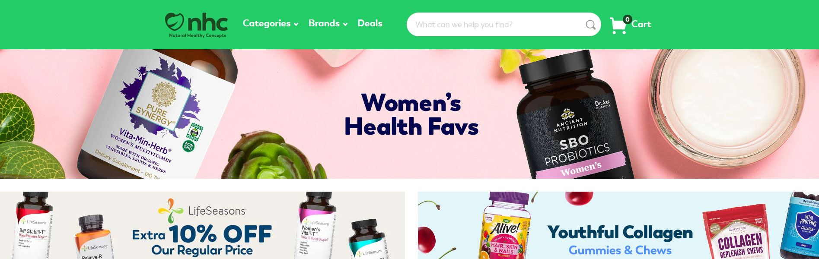Open the LifeSeasons Extra 10% OFF promo

pos(202,225)
